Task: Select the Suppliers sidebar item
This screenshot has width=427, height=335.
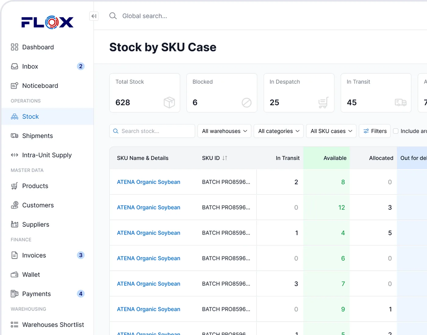Action: (47, 224)
